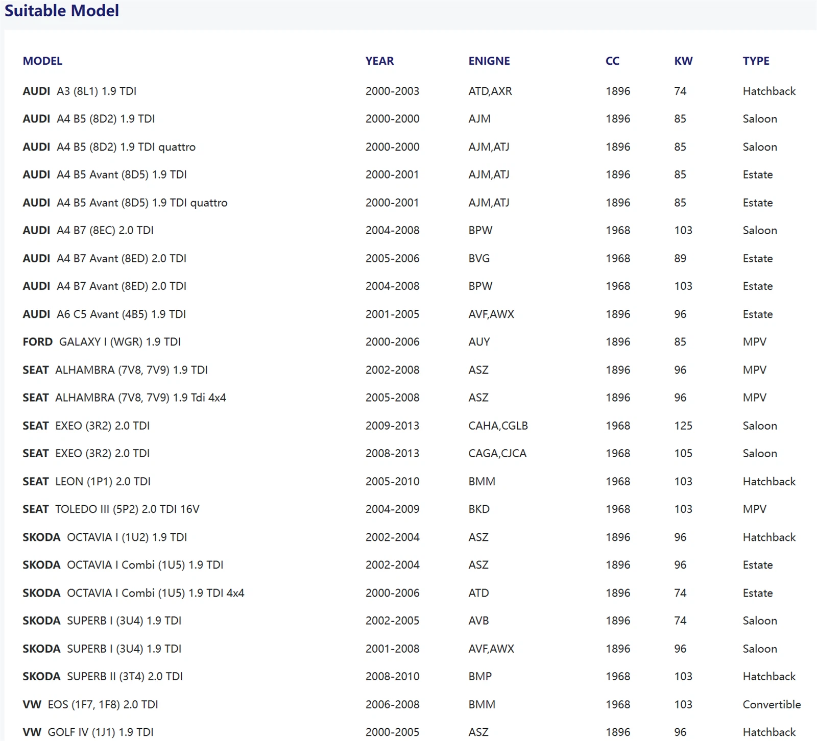Click SKODA OCTAVIA I Combi 1.9 TDI 4x4
817x741 pixels.
(x=133, y=593)
